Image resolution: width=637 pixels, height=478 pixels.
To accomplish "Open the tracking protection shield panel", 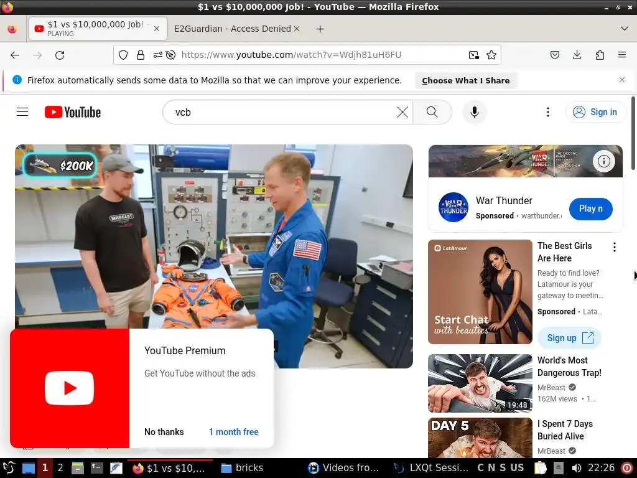I will (123, 55).
